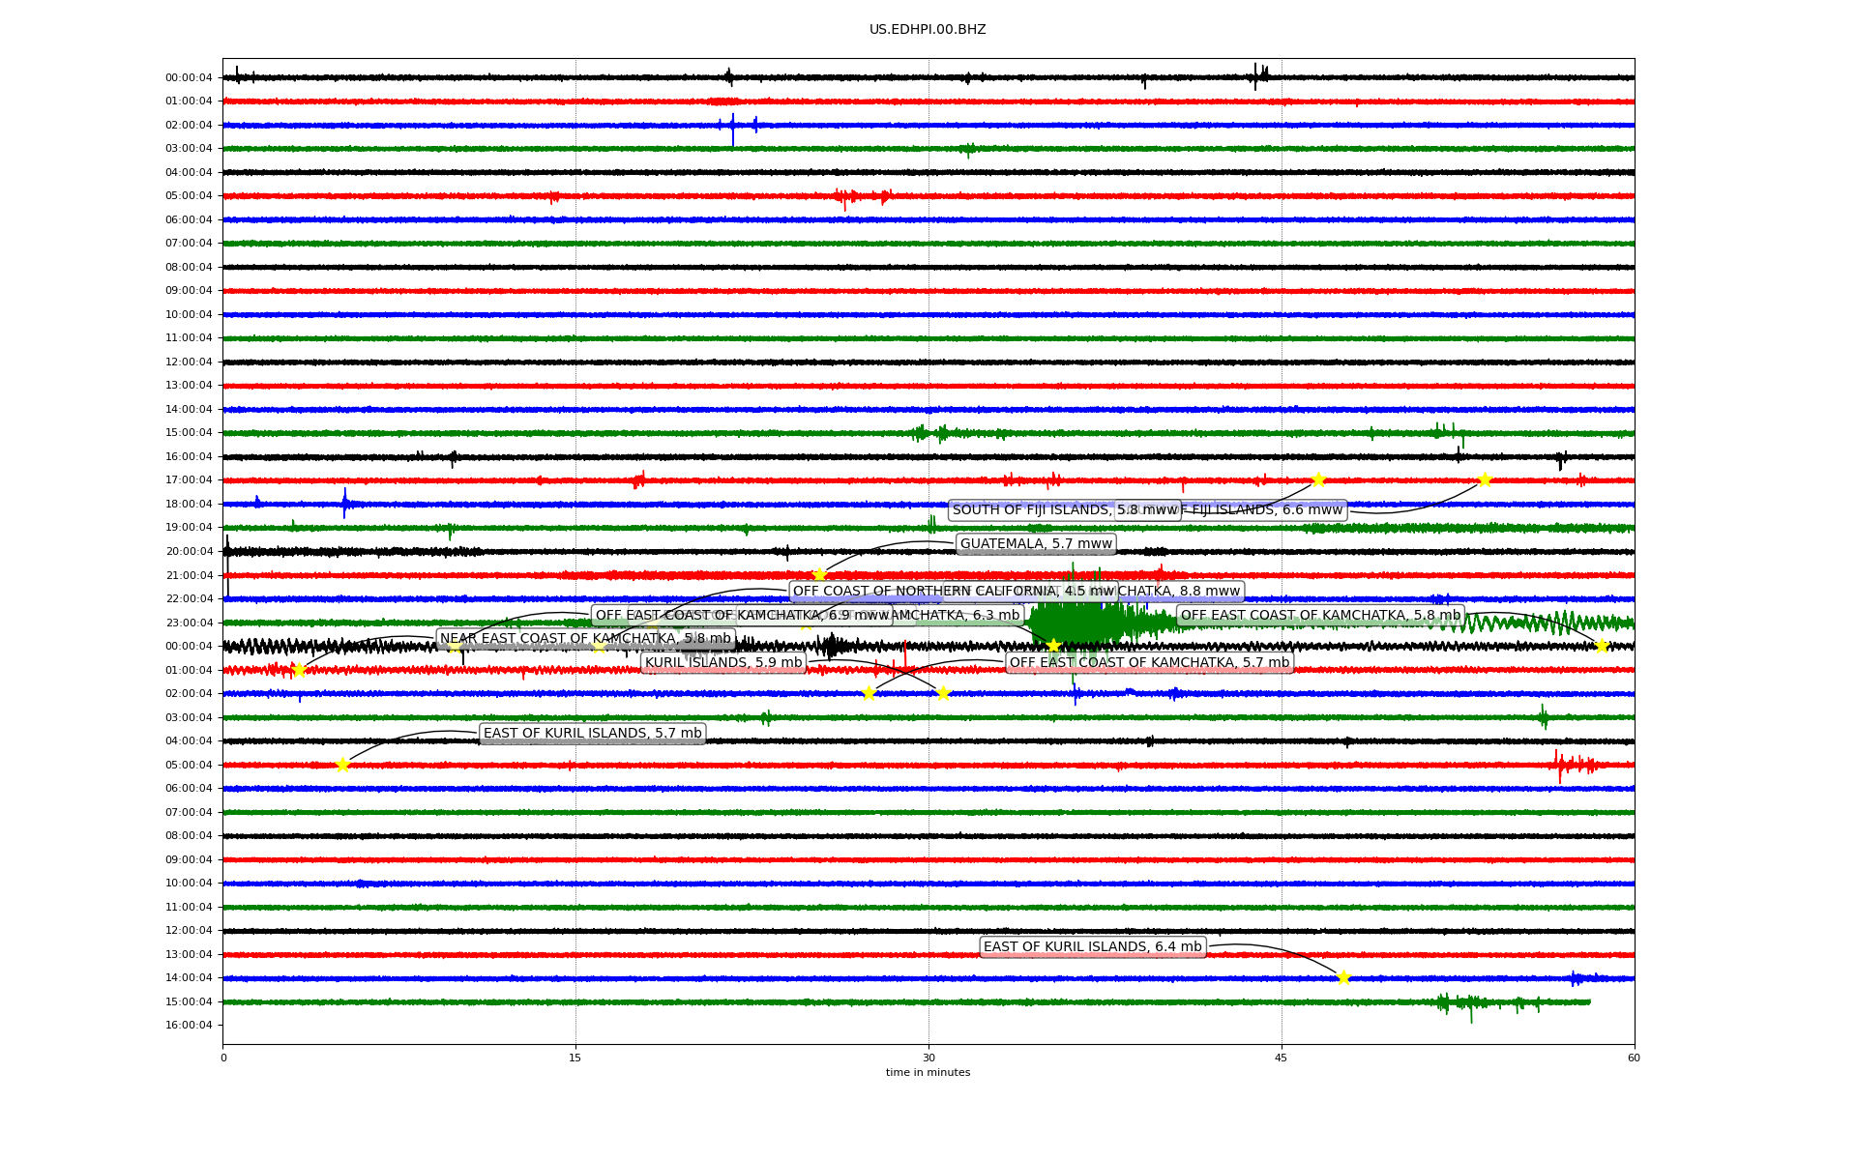The width and height of the screenshot is (1857, 1160).
Task: Click the yellow star beneath the large green waveform burst
Action: [x=1053, y=646]
